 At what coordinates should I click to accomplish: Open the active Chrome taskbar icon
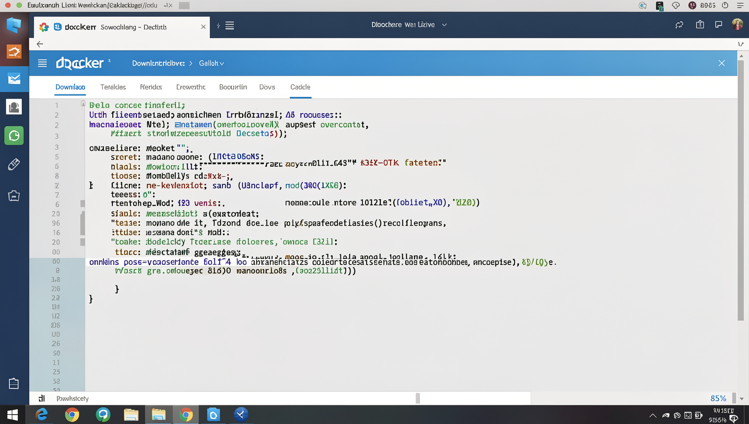[186, 415]
